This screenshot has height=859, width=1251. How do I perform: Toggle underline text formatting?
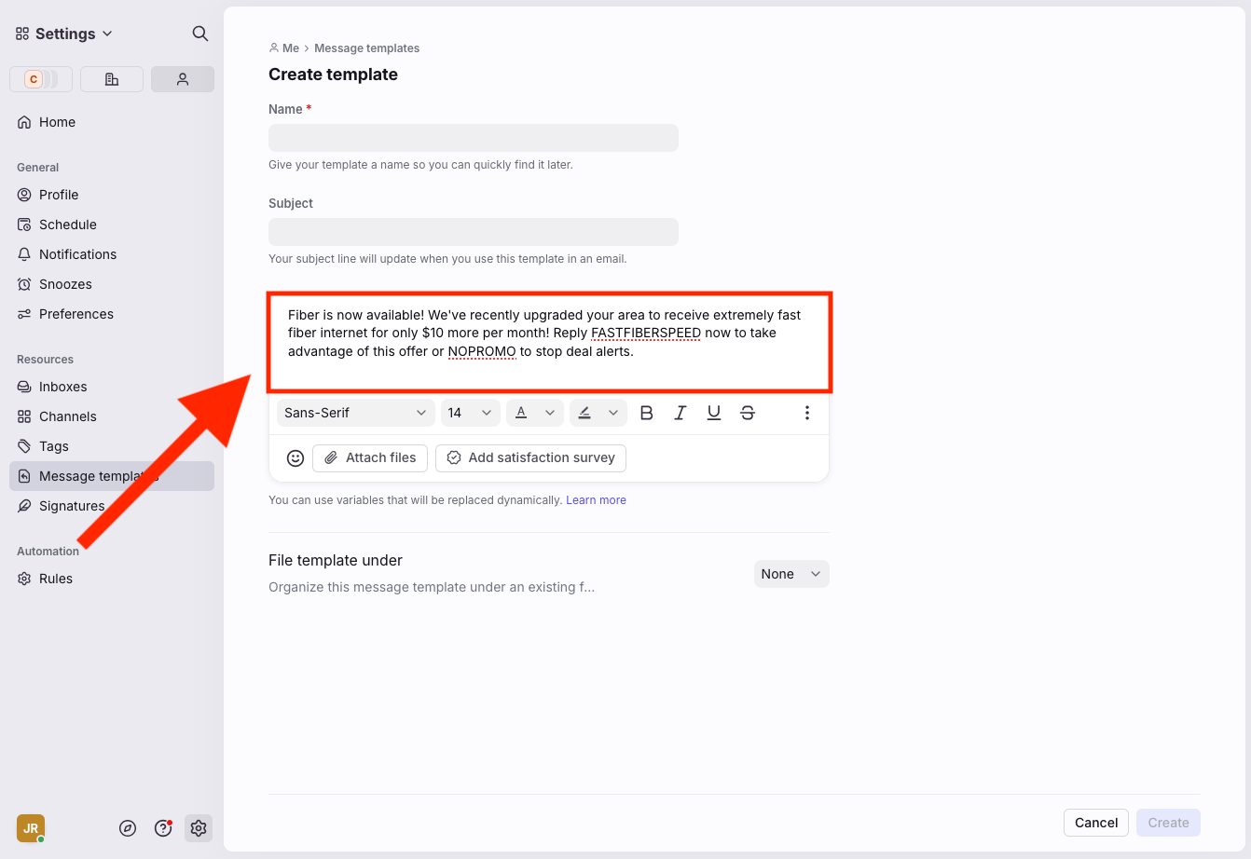tap(713, 413)
